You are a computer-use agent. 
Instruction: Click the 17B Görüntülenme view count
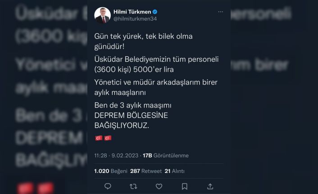[166, 155]
